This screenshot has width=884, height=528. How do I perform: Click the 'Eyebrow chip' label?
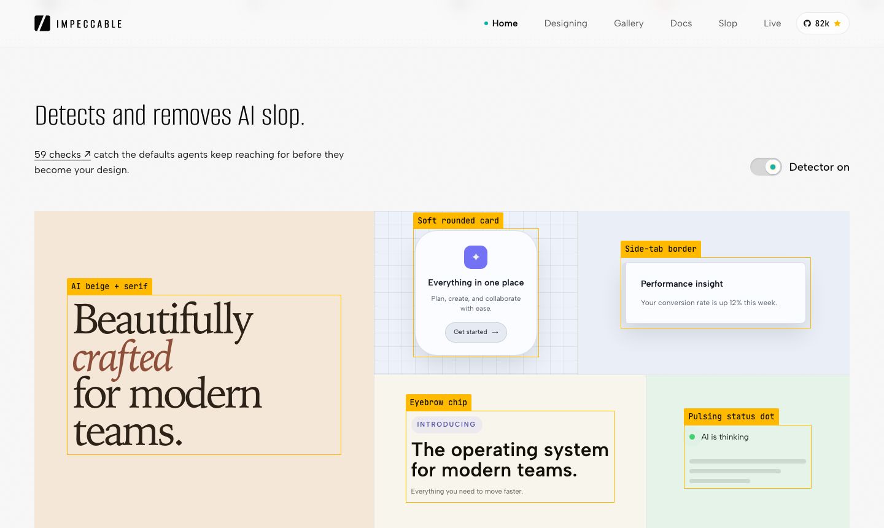click(x=438, y=402)
